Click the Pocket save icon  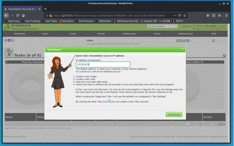coord(180,15)
